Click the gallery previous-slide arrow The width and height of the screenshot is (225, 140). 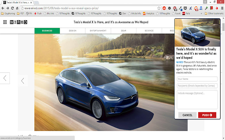point(22,81)
